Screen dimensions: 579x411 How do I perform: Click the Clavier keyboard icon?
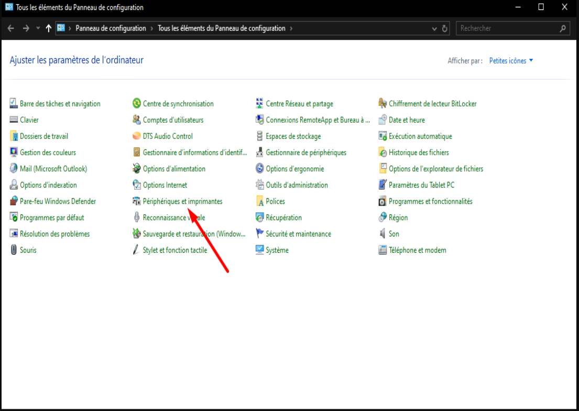point(14,120)
